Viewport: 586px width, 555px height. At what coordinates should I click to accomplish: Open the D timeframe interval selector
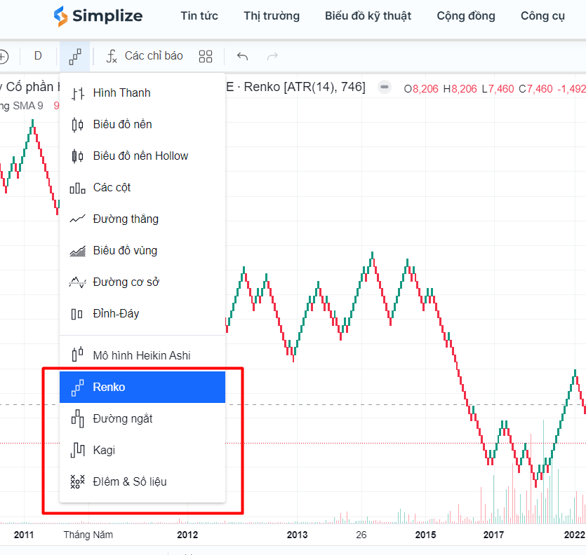38,56
